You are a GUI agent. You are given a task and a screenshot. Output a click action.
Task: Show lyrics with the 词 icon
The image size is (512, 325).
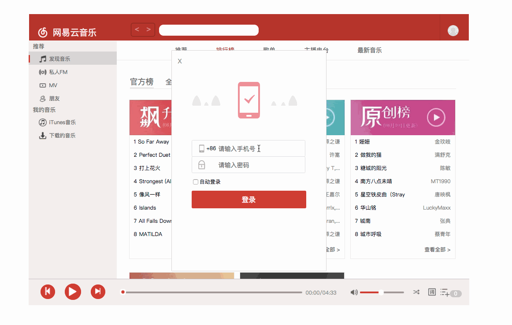(432, 292)
